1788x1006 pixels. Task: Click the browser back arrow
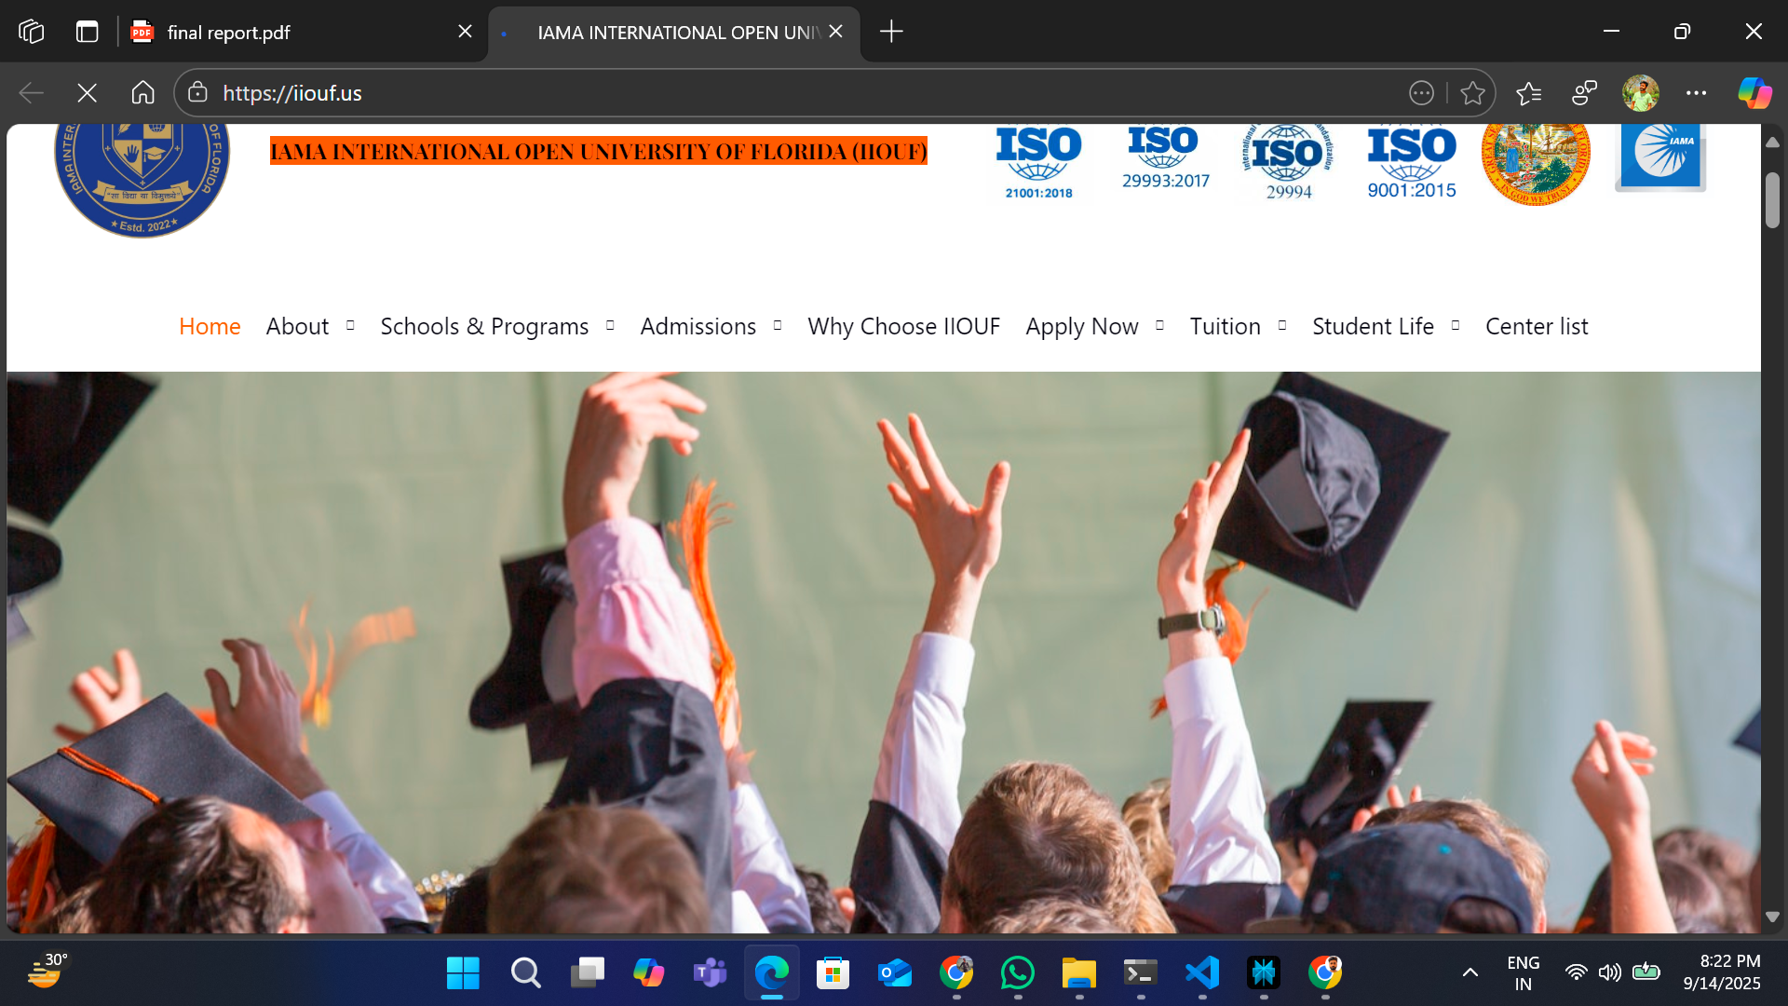click(x=31, y=92)
